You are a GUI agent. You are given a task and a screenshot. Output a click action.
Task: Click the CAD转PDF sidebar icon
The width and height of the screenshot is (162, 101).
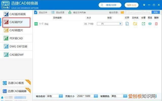click(x=6, y=22)
